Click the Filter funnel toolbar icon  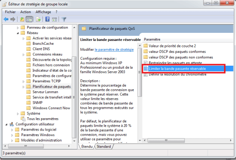point(64,19)
